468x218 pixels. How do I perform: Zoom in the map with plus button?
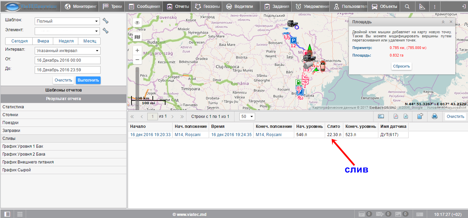pos(137,50)
